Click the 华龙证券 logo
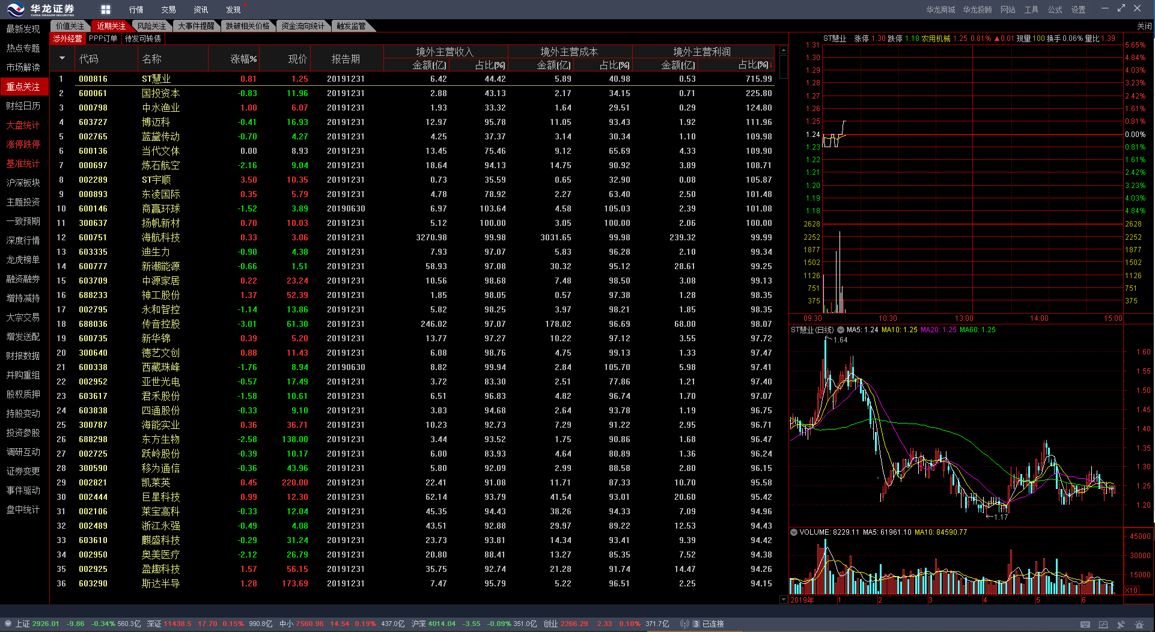This screenshot has height=632, width=1155. [41, 10]
